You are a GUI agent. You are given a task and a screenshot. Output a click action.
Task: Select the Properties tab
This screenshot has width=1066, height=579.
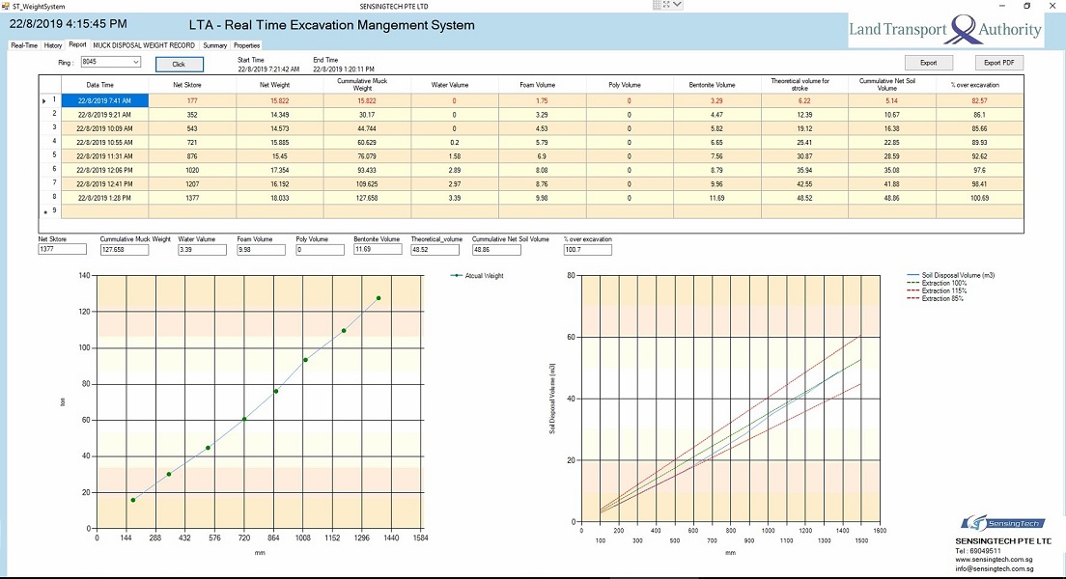tap(247, 45)
